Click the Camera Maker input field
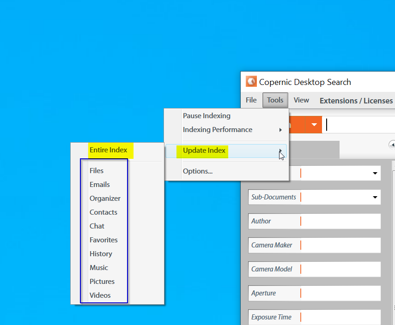The height and width of the screenshot is (325, 395). tap(340, 245)
